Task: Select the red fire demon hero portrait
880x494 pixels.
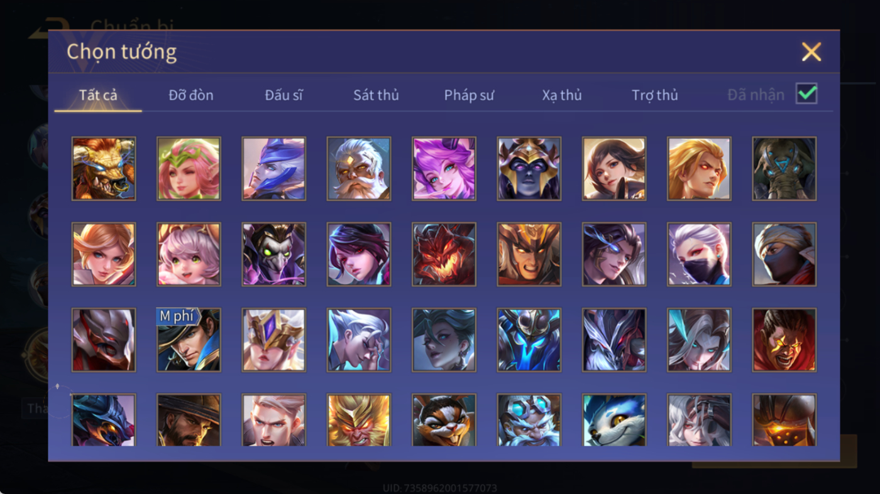Action: pyautogui.click(x=444, y=254)
